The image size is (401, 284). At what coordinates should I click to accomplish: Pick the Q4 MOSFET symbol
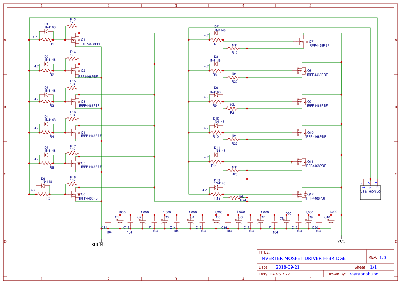[76, 133]
